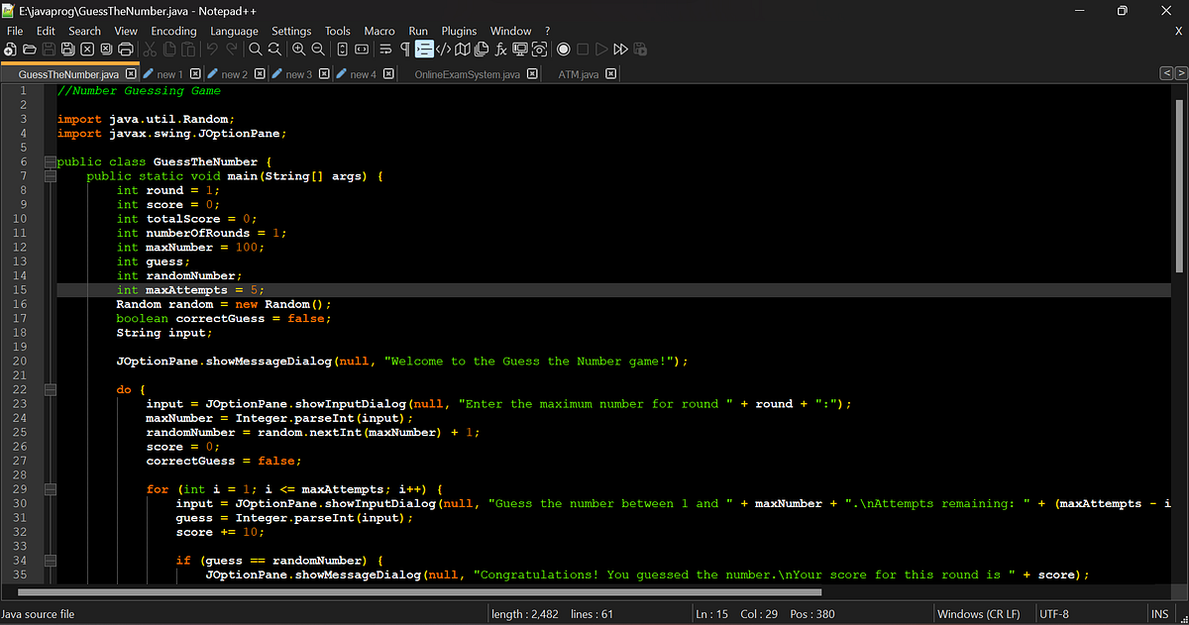Viewport: 1189px width, 625px height.
Task: Open Find with the magnifier icon
Action: [x=255, y=49]
